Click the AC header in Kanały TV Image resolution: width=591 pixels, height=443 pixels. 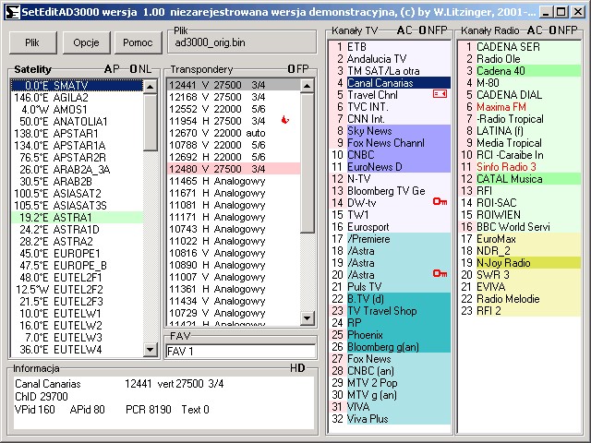click(404, 30)
